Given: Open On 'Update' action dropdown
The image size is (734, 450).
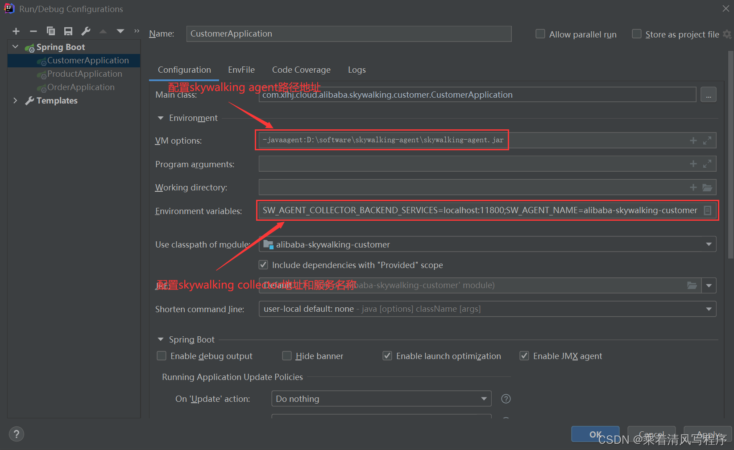Looking at the screenshot, I should (x=382, y=399).
